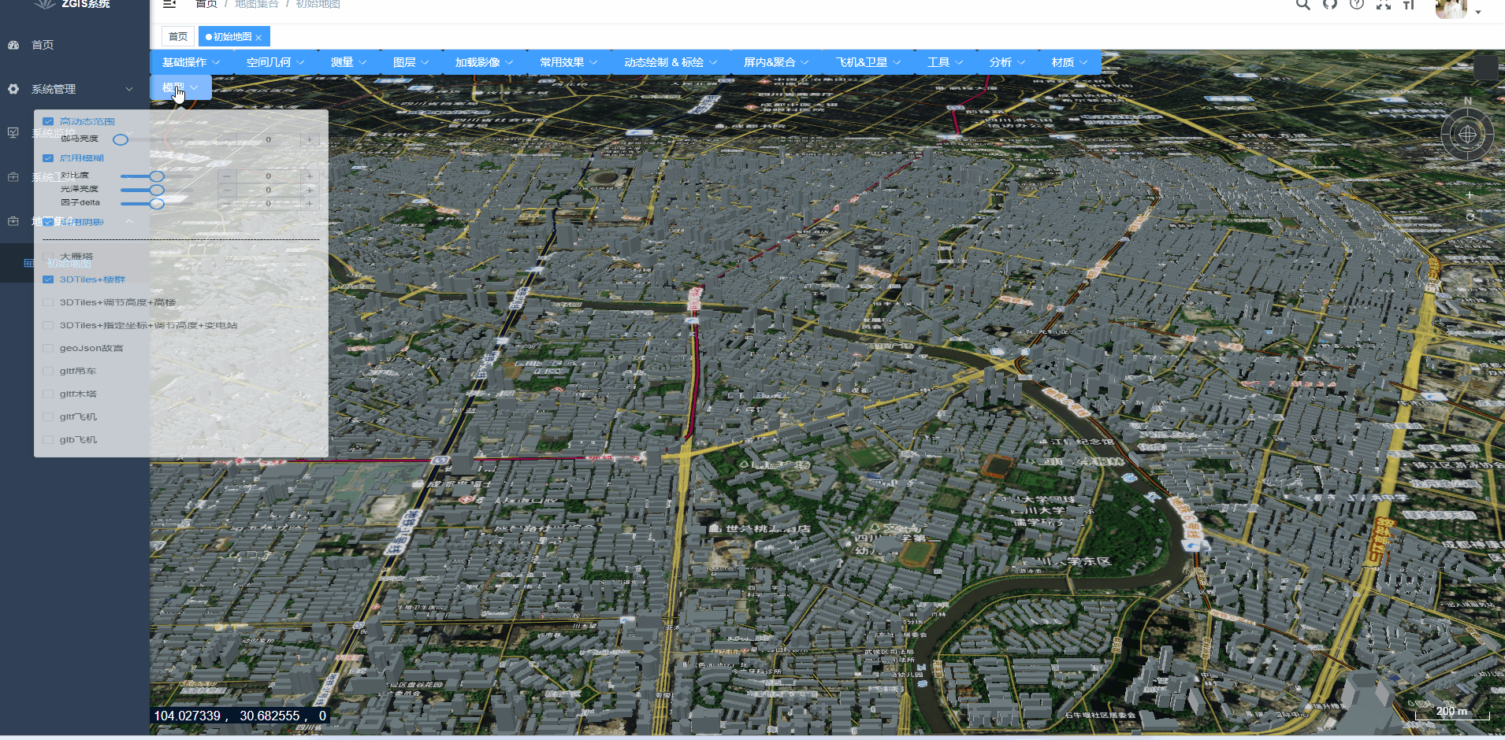Click the plus stepper for 因子delta

(x=310, y=203)
